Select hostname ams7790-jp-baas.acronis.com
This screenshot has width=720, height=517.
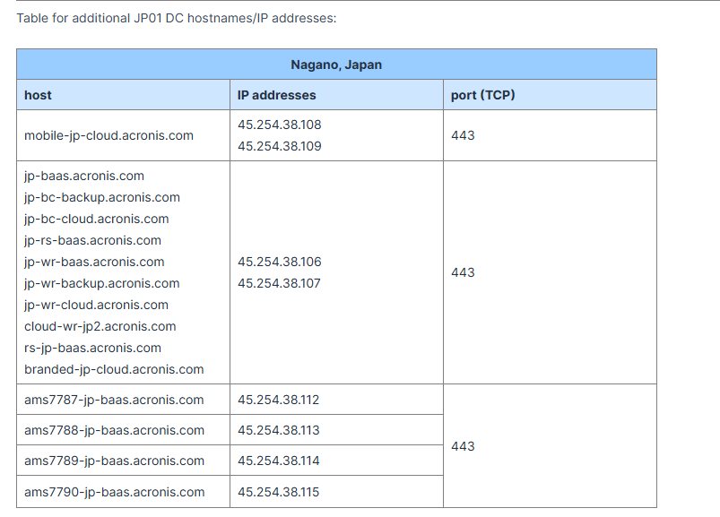[115, 492]
